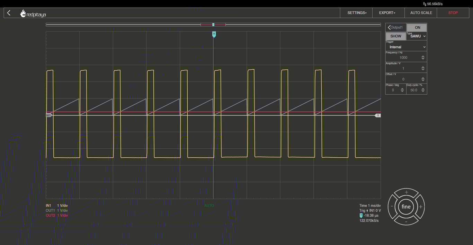Click the Duty cycle 50.0 field

click(x=413, y=90)
